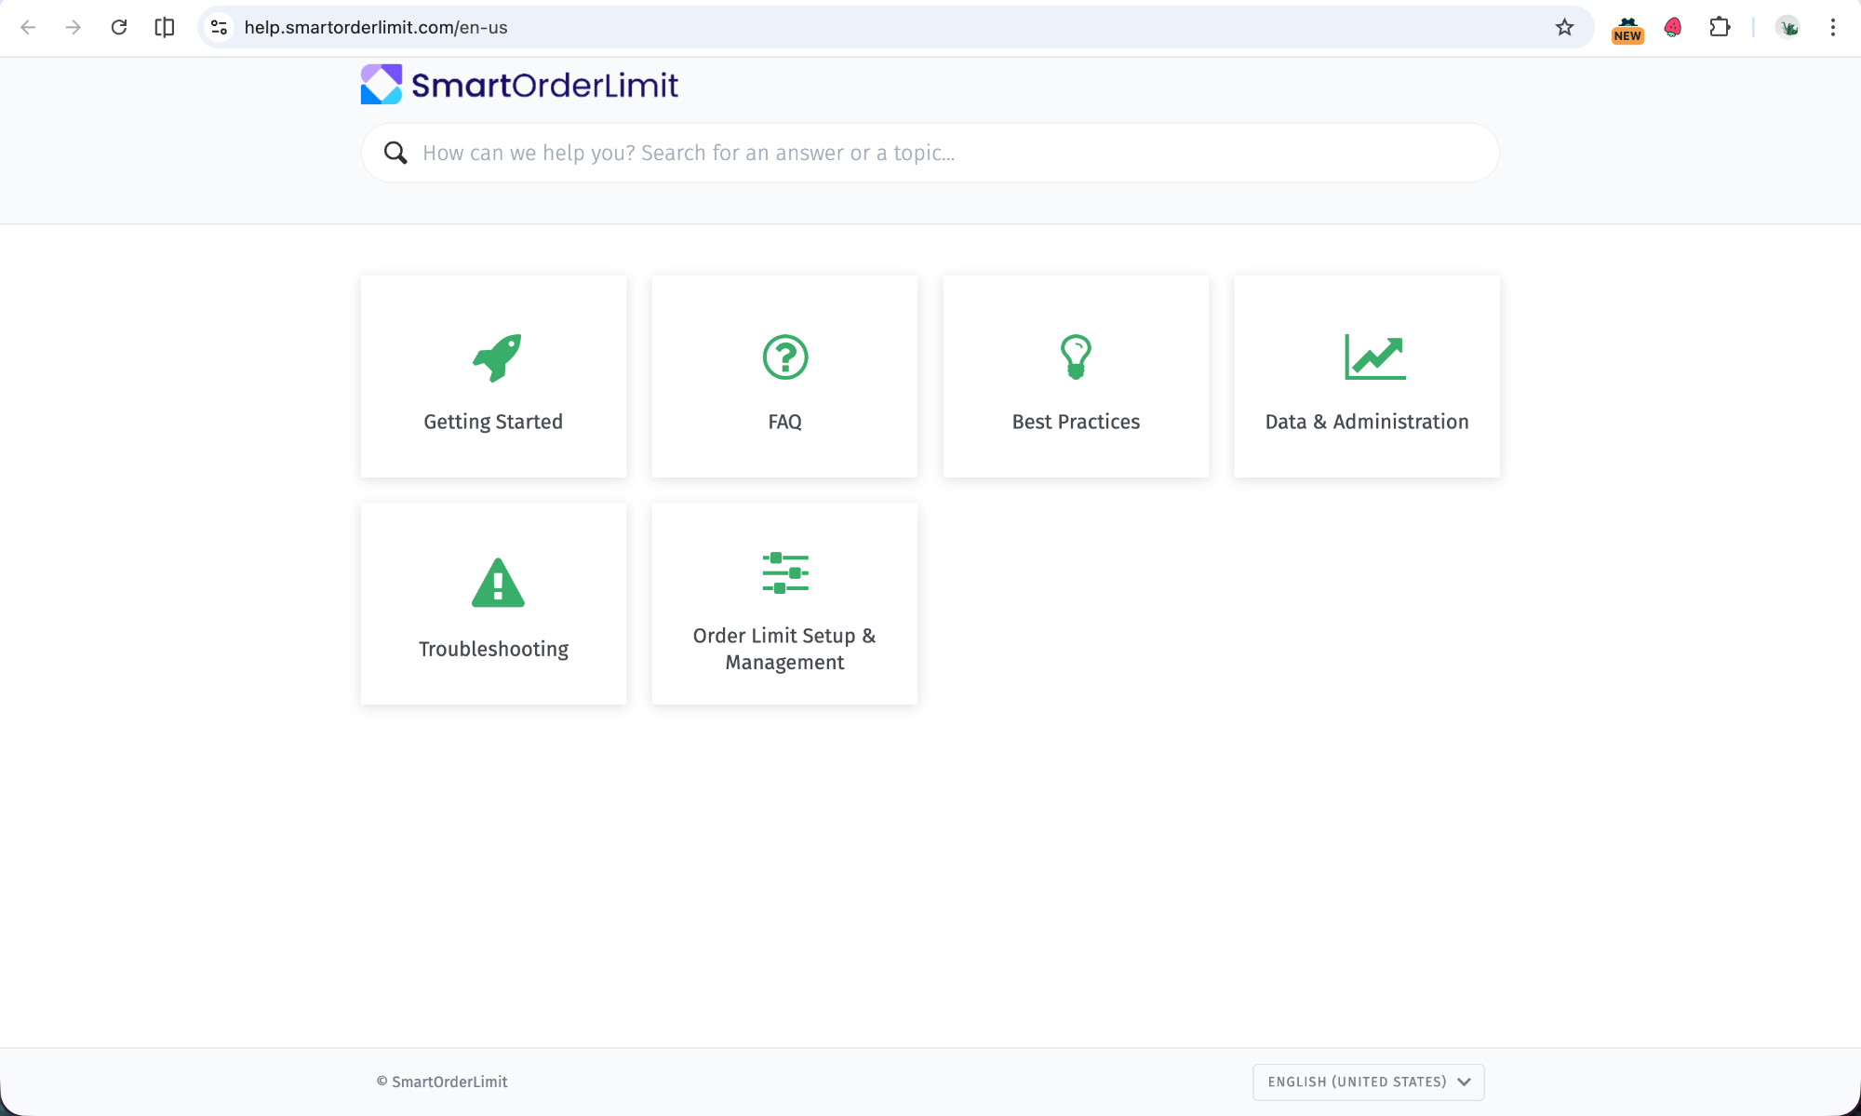Viewport: 1861px width, 1116px height.
Task: Click in the help search field
Action: tap(930, 153)
